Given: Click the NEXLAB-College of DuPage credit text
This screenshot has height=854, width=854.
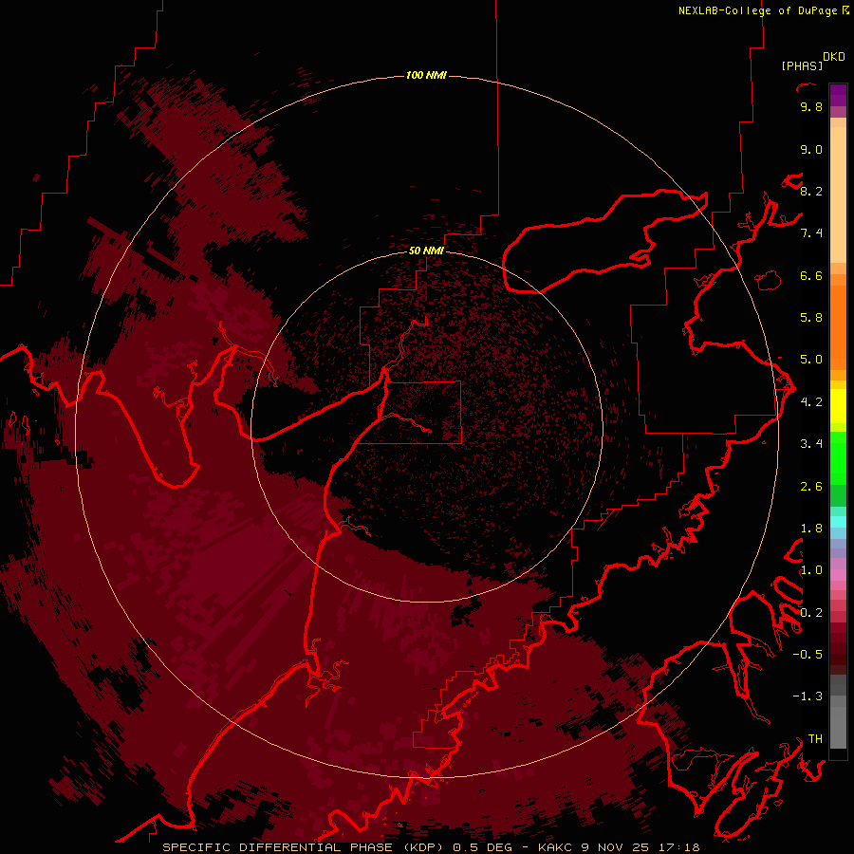Looking at the screenshot, I should pos(757,10).
